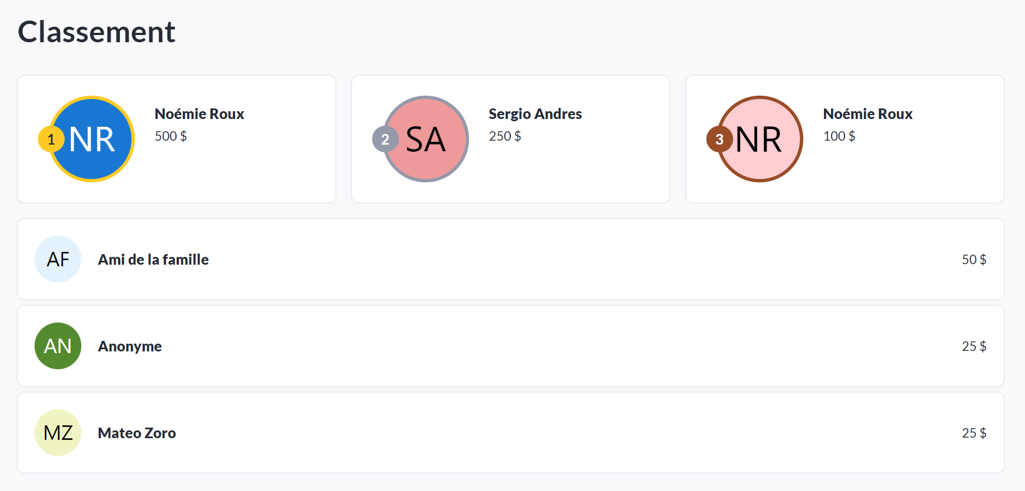Click the 50 $ amount in the list
1025x491 pixels.
coord(974,260)
